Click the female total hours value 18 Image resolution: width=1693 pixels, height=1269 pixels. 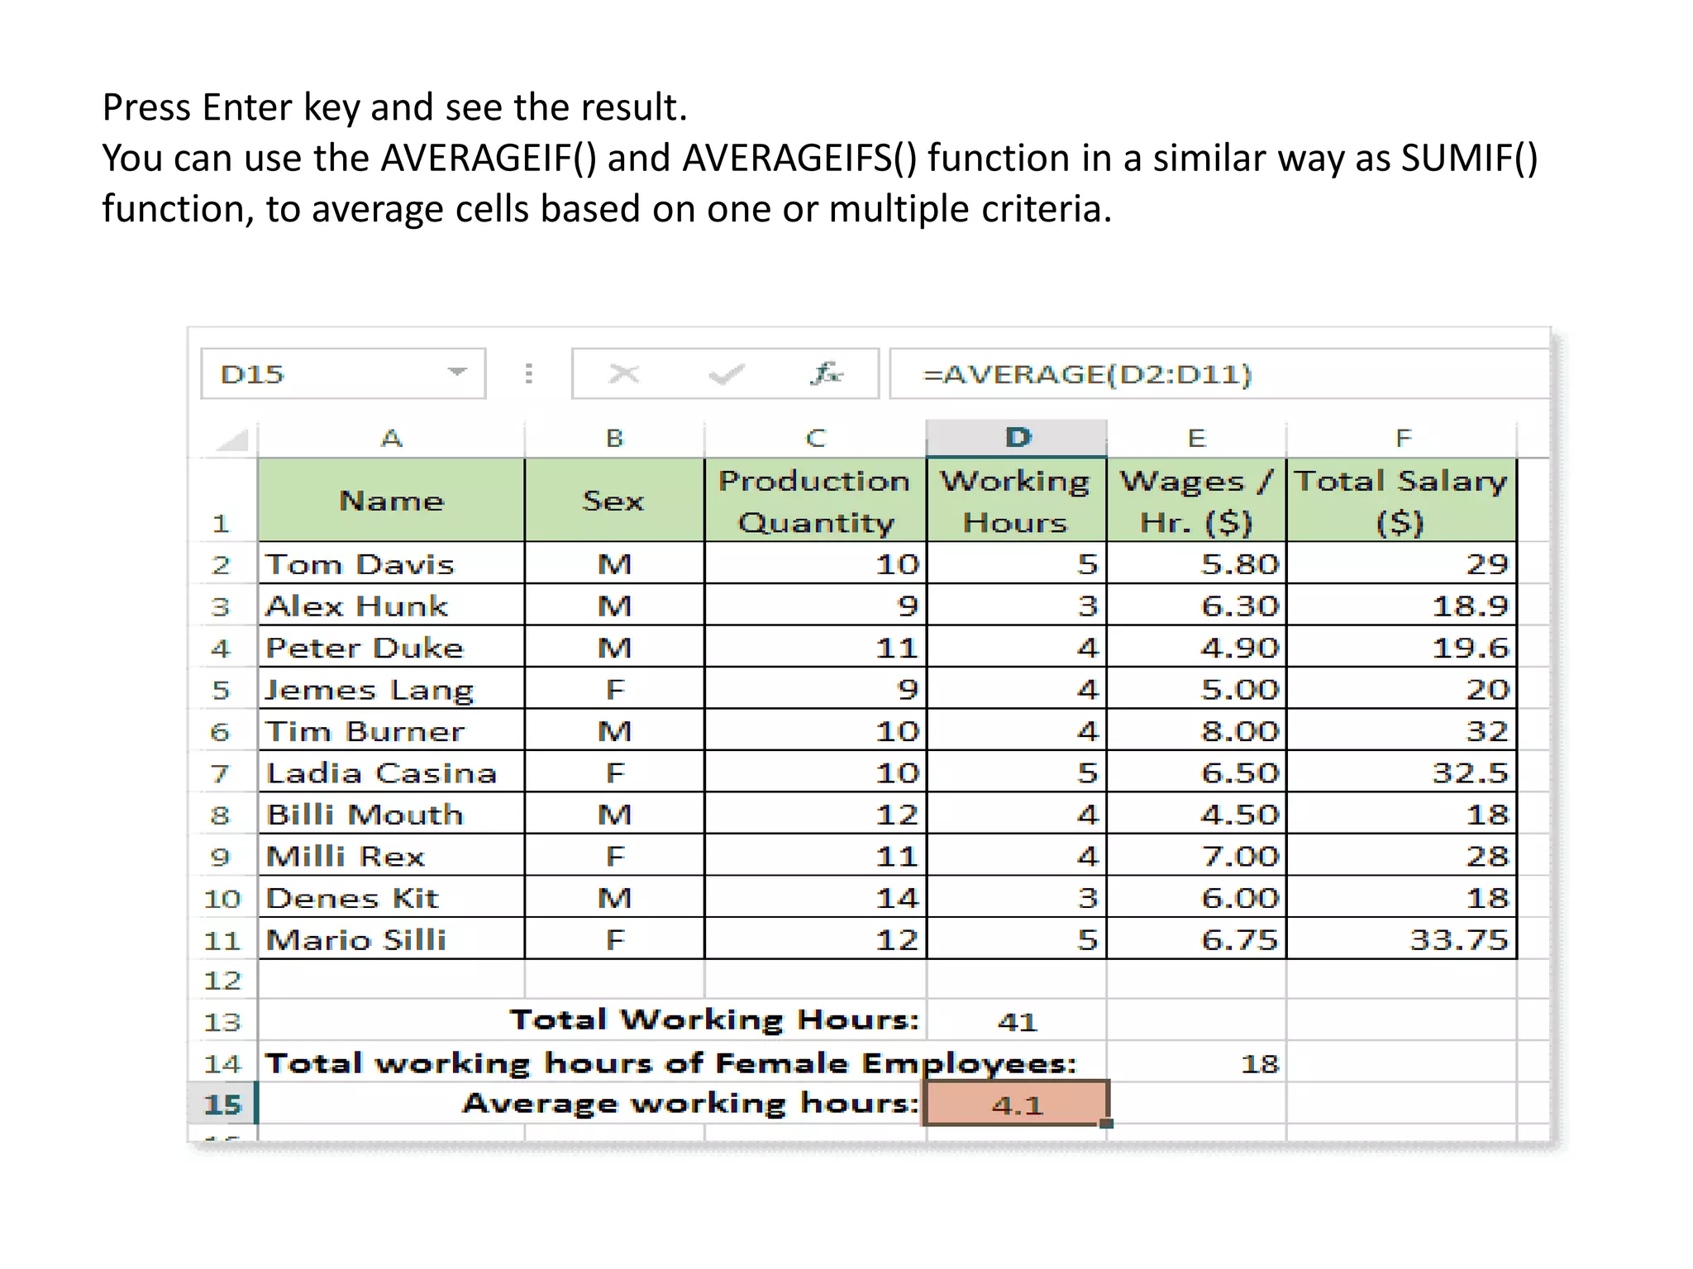point(1196,1062)
